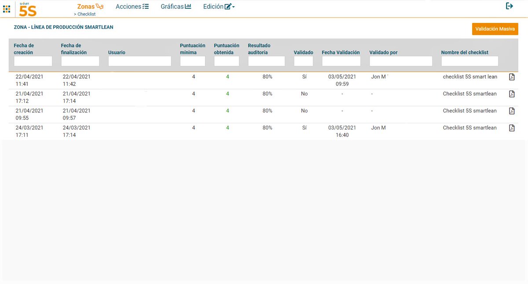Focus the Usuario filter field
Image resolution: width=528 pixels, height=284 pixels.
pos(139,61)
